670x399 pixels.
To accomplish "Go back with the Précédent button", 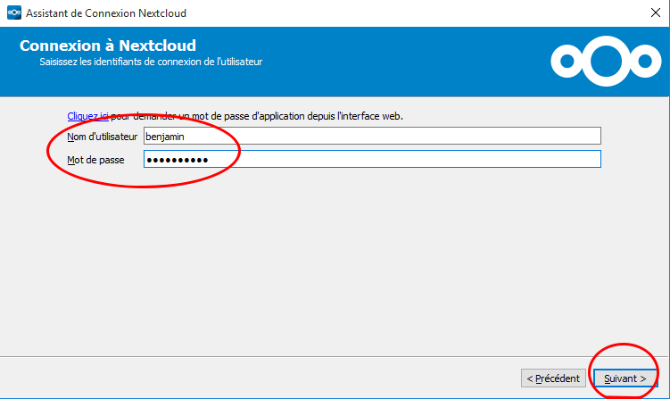I will 553,378.
